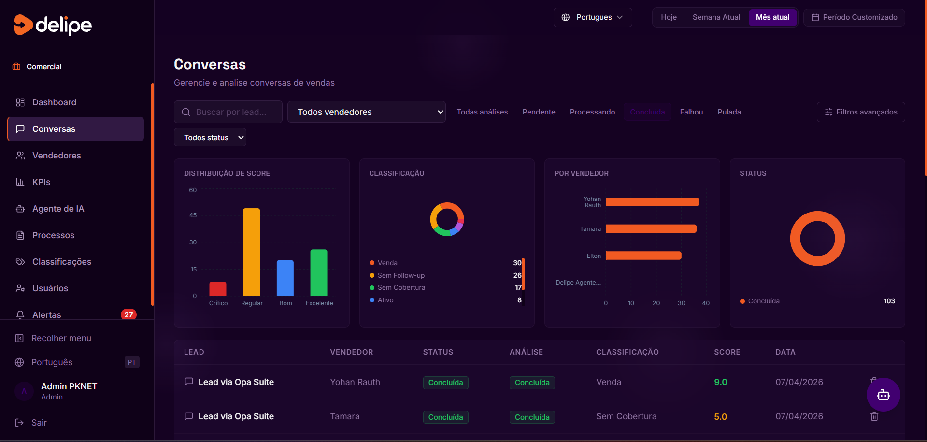Click the Sair logout icon

(x=19, y=423)
